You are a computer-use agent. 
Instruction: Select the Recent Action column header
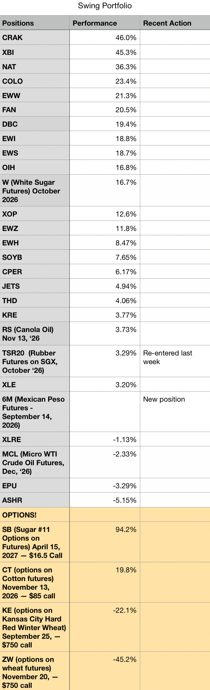(x=175, y=23)
